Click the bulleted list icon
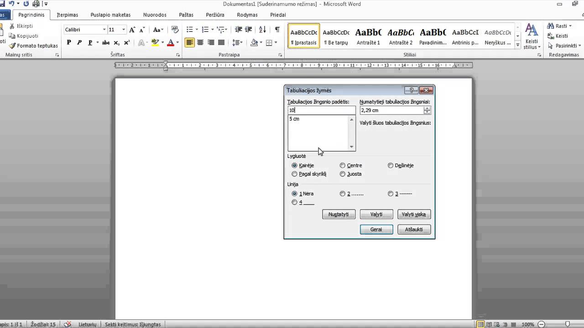The image size is (584, 328). pyautogui.click(x=190, y=30)
